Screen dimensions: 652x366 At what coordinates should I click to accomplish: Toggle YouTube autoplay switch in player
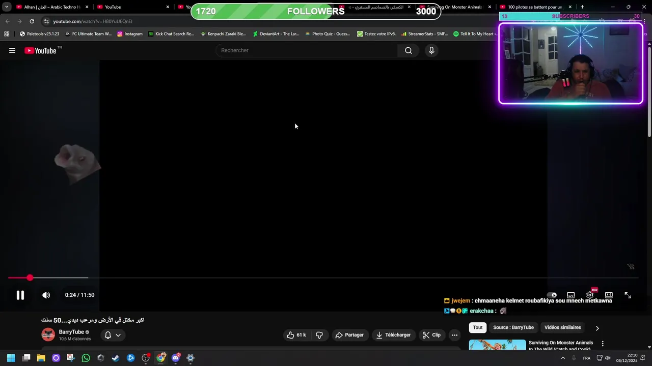pyautogui.click(x=552, y=295)
